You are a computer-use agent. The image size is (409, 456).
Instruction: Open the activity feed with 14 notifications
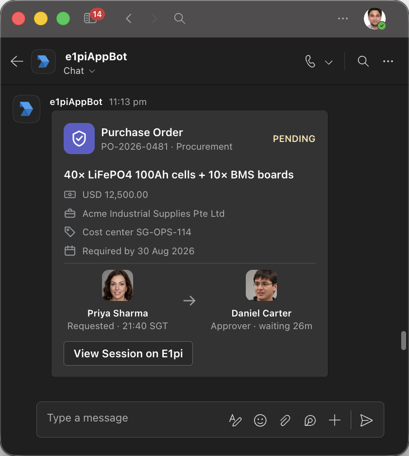(94, 17)
